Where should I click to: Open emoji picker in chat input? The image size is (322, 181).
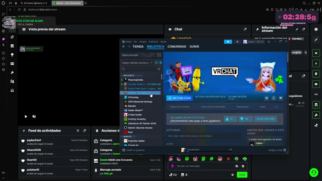(x=243, y=166)
